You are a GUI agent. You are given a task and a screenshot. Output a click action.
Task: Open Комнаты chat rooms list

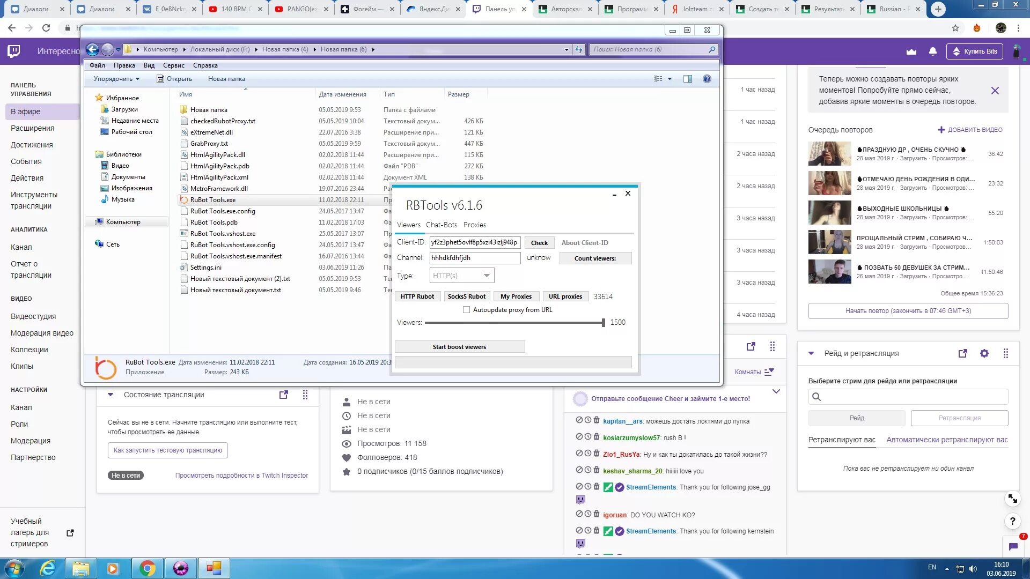pos(754,372)
